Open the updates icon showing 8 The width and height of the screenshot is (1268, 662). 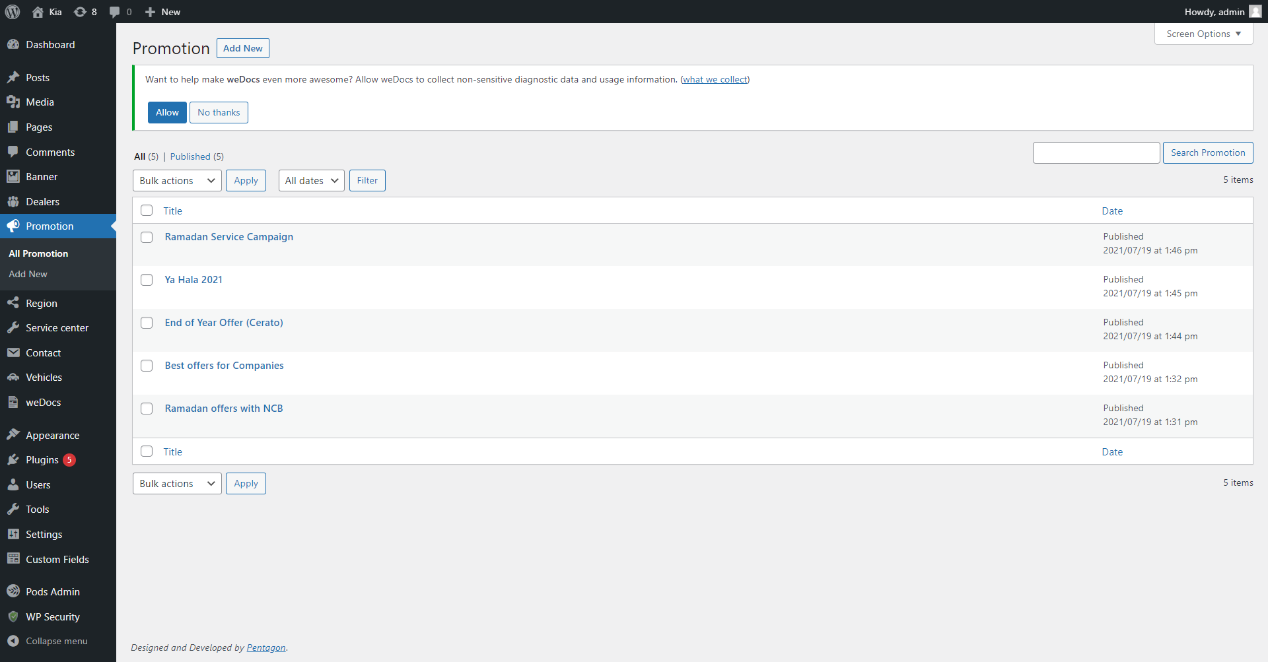80,12
